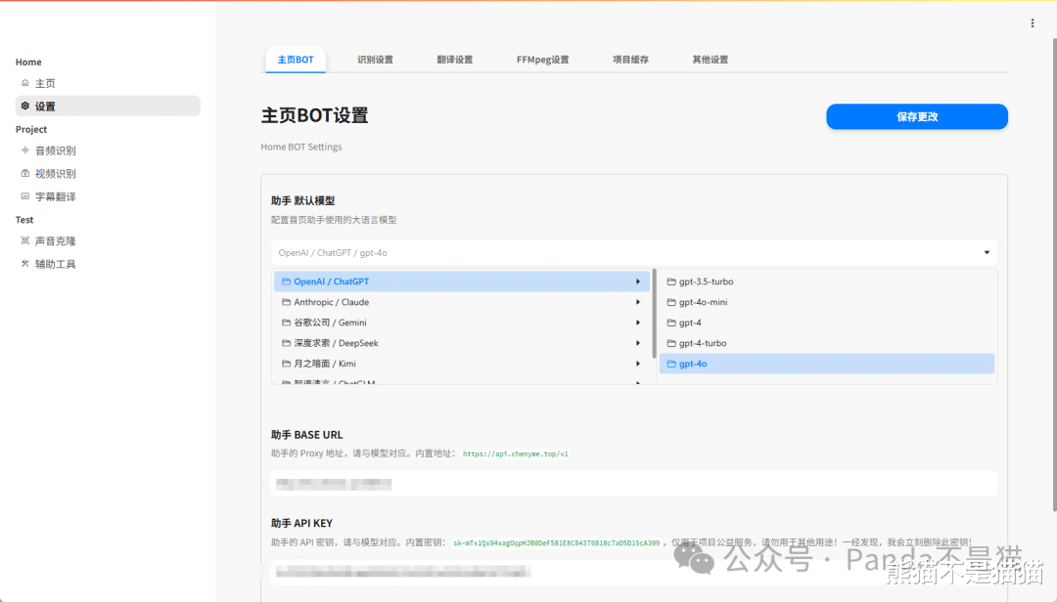This screenshot has width=1057, height=602.
Task: Click the folder icon beside gpt-4o-mini
Action: pyautogui.click(x=671, y=302)
